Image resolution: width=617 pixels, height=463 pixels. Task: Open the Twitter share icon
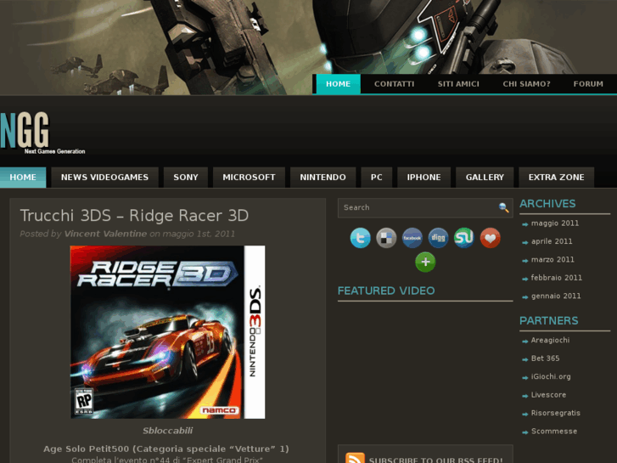[360, 238]
